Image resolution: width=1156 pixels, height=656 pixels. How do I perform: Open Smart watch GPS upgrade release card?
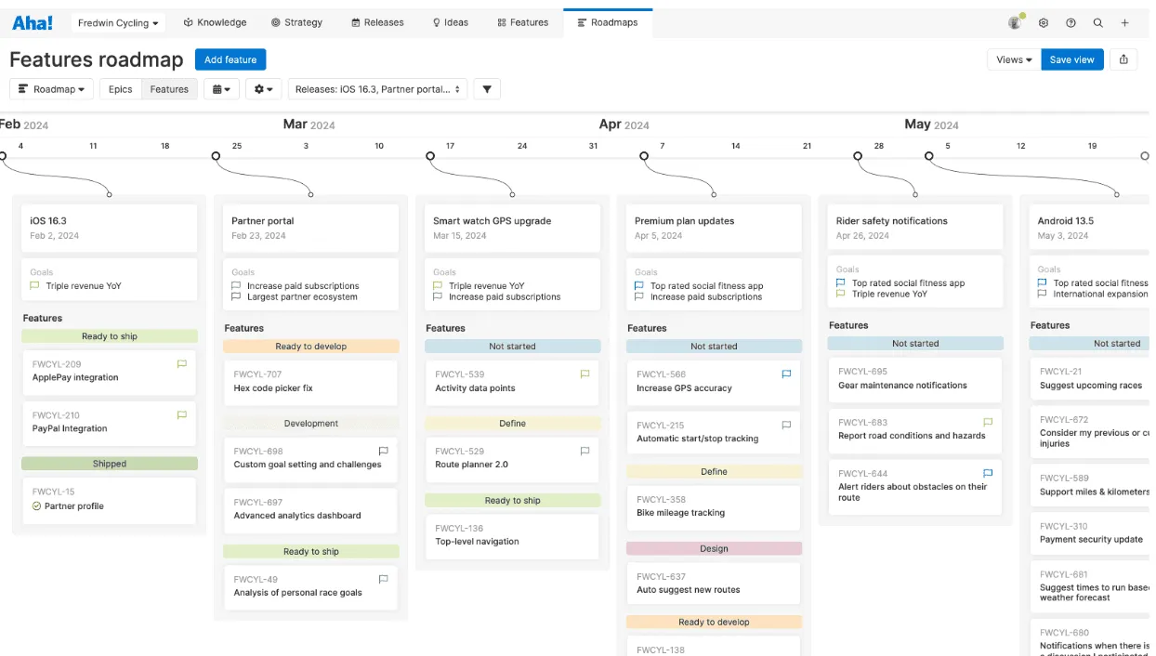[513, 228]
